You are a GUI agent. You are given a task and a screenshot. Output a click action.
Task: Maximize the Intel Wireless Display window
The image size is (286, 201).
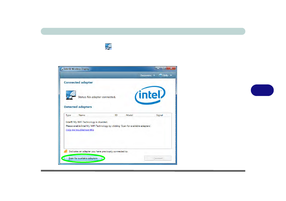click(x=164, y=68)
